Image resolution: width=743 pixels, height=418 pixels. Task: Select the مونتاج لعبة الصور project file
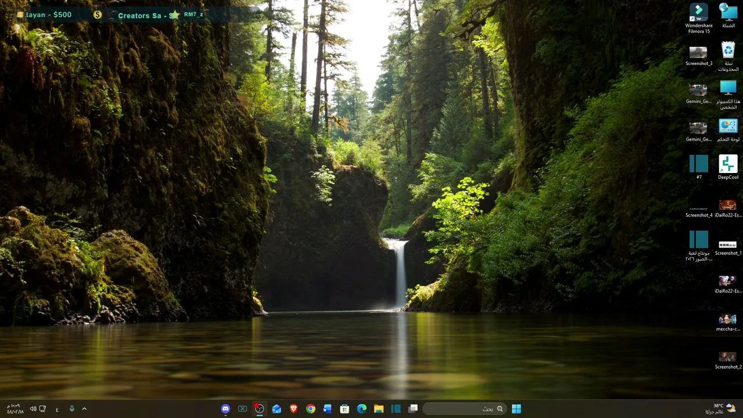click(x=698, y=246)
